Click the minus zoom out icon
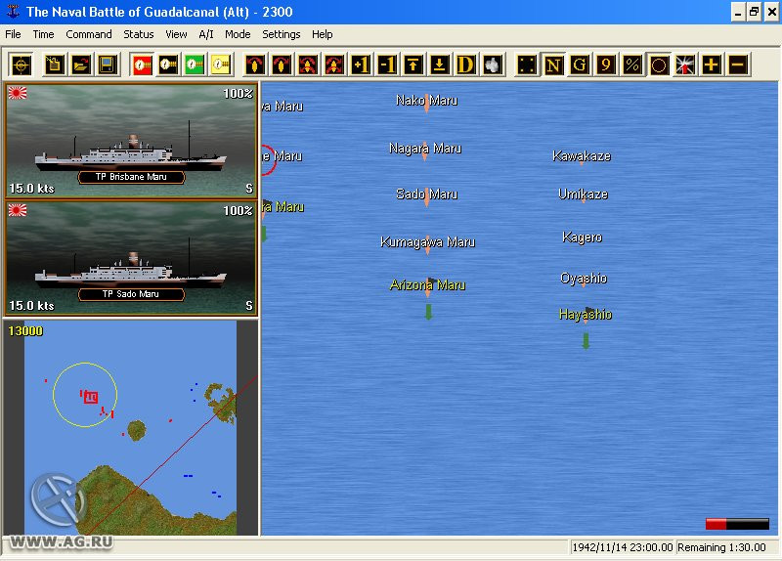782x561 pixels. (738, 65)
